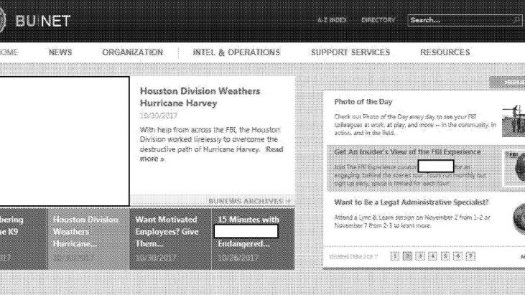Go to highlights page 3

(420, 256)
